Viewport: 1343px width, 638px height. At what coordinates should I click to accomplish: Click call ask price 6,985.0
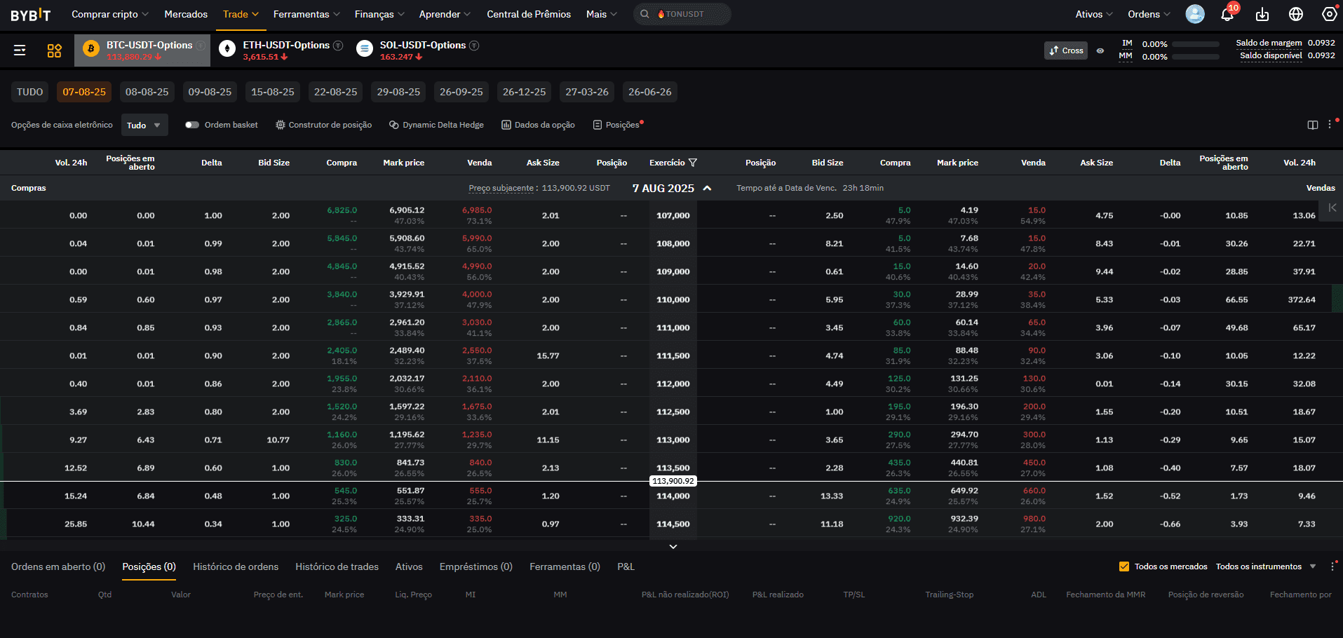click(x=477, y=210)
